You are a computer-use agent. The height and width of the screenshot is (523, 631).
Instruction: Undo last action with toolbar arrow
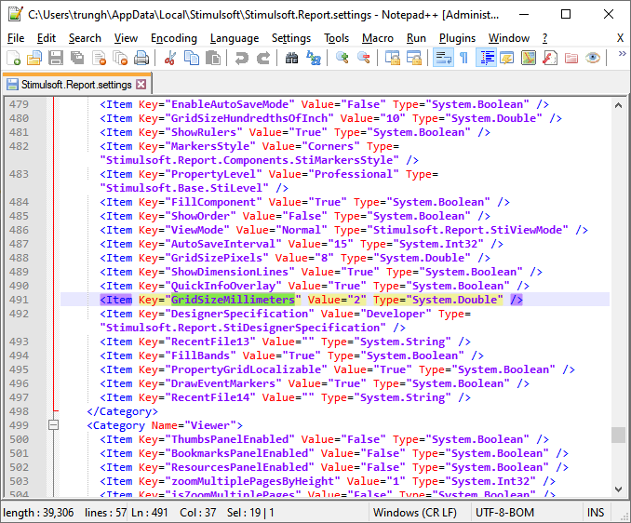241,58
